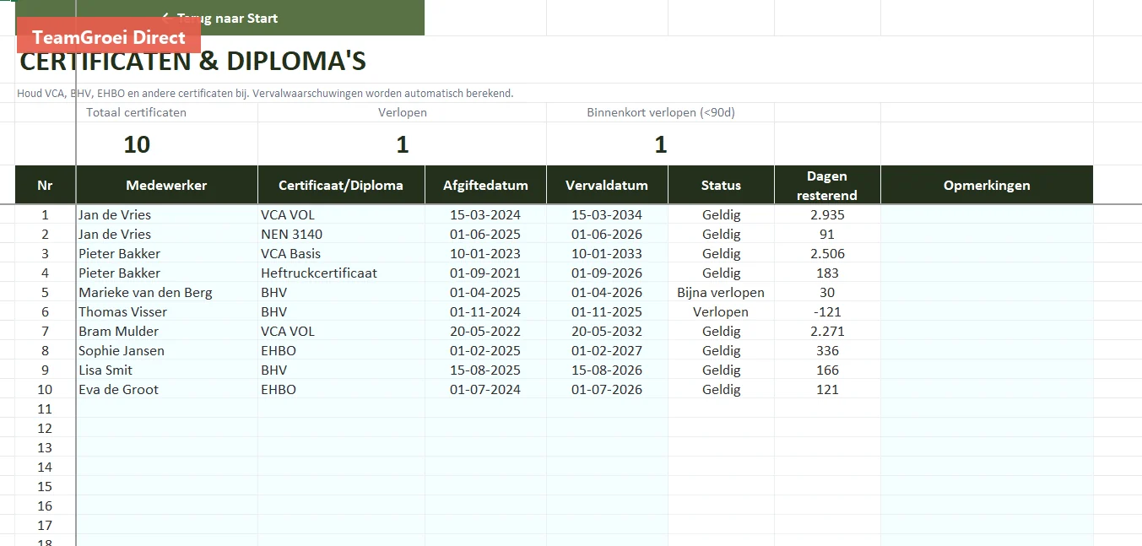Select Jan de Vries in row 2
The width and height of the screenshot is (1142, 546).
166,234
